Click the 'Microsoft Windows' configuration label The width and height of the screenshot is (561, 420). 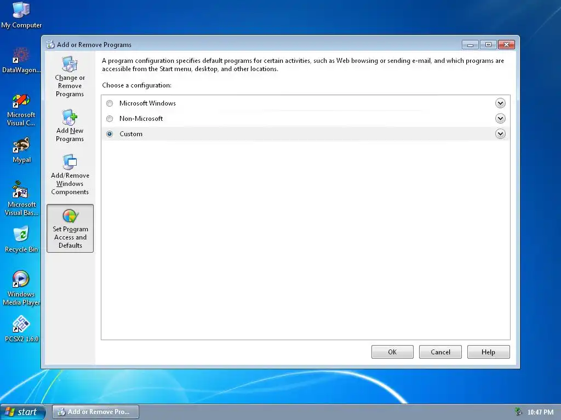(147, 103)
